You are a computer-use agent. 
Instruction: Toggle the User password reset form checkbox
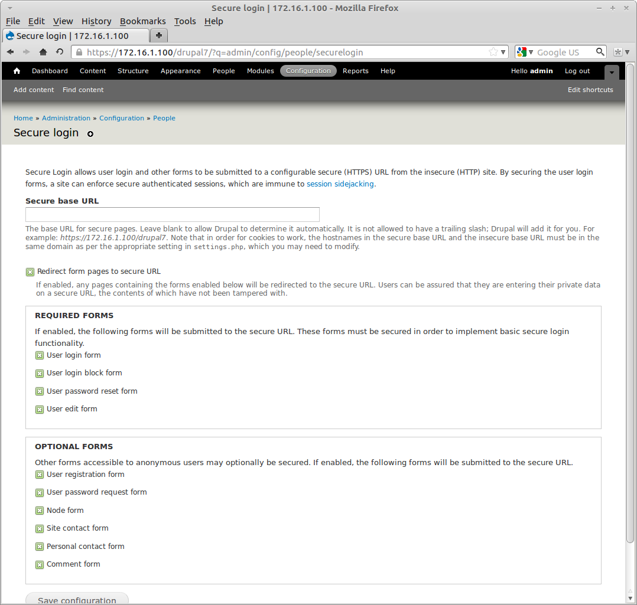(40, 391)
